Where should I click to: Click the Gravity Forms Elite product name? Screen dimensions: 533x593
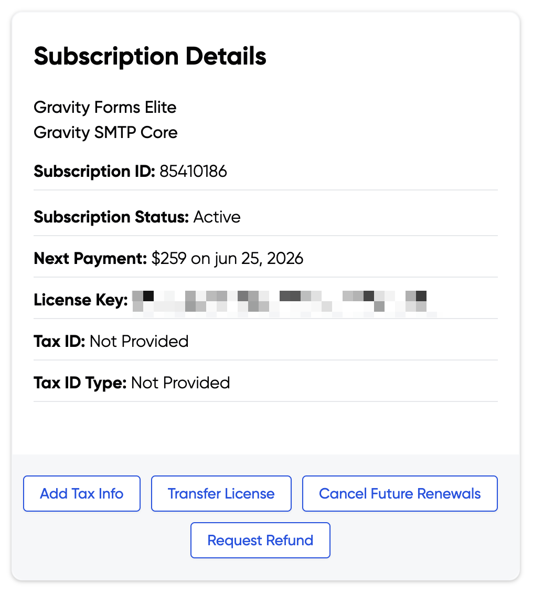click(105, 108)
